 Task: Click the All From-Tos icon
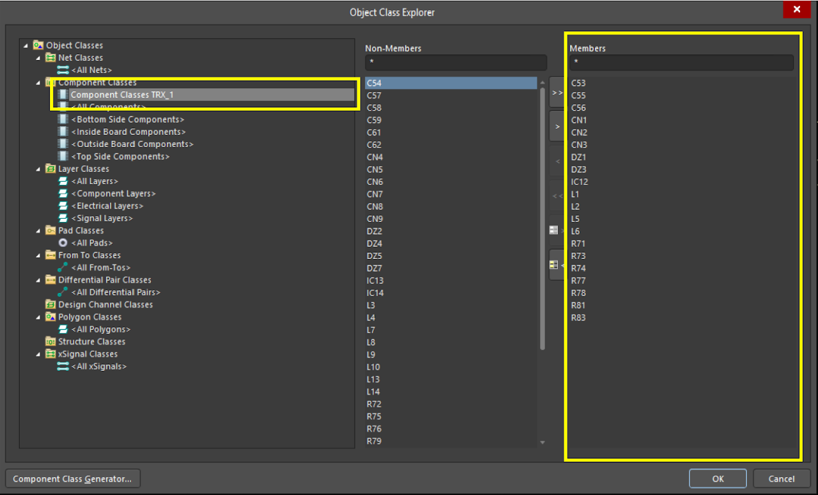(63, 267)
